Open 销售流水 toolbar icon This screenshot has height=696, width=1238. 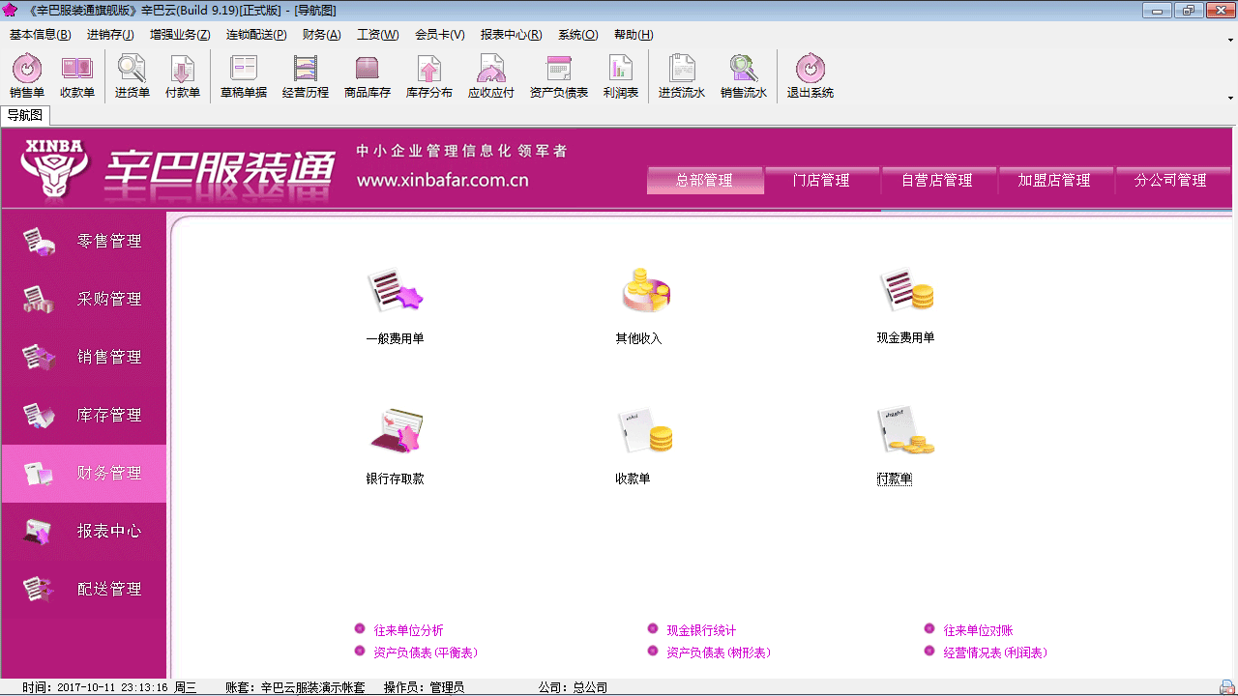(744, 76)
